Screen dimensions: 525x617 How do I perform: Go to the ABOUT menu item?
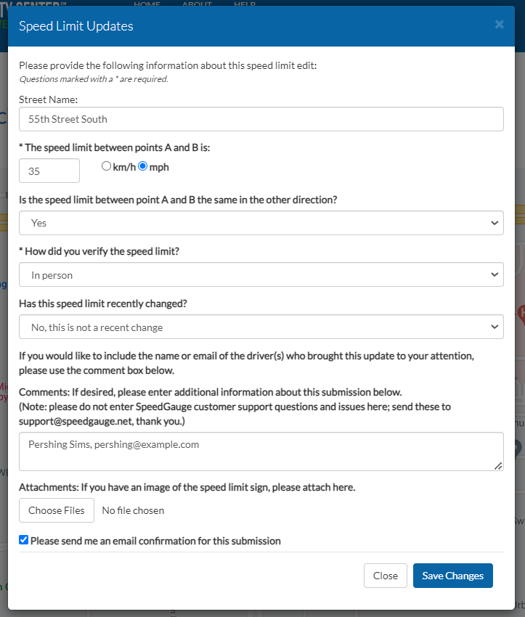197,4
